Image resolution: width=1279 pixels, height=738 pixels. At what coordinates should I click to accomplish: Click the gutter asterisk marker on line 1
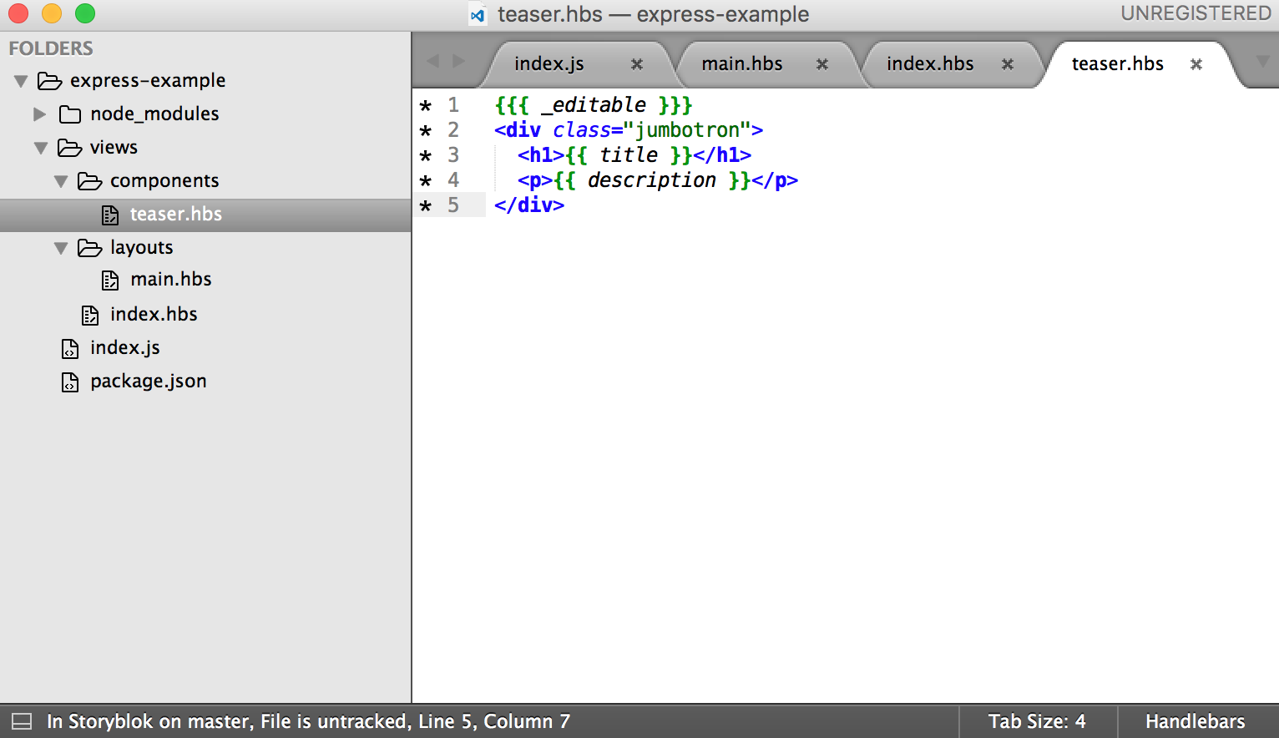click(x=426, y=106)
